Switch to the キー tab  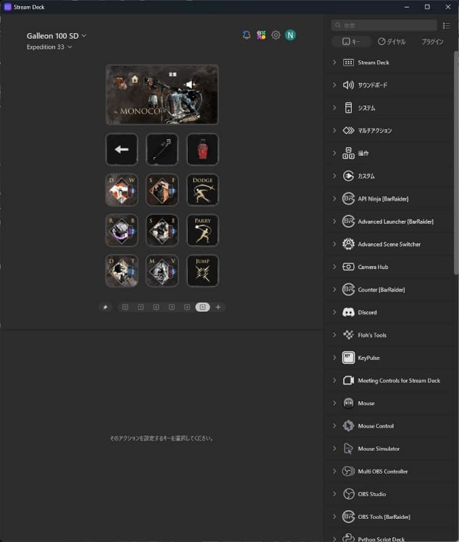(351, 42)
